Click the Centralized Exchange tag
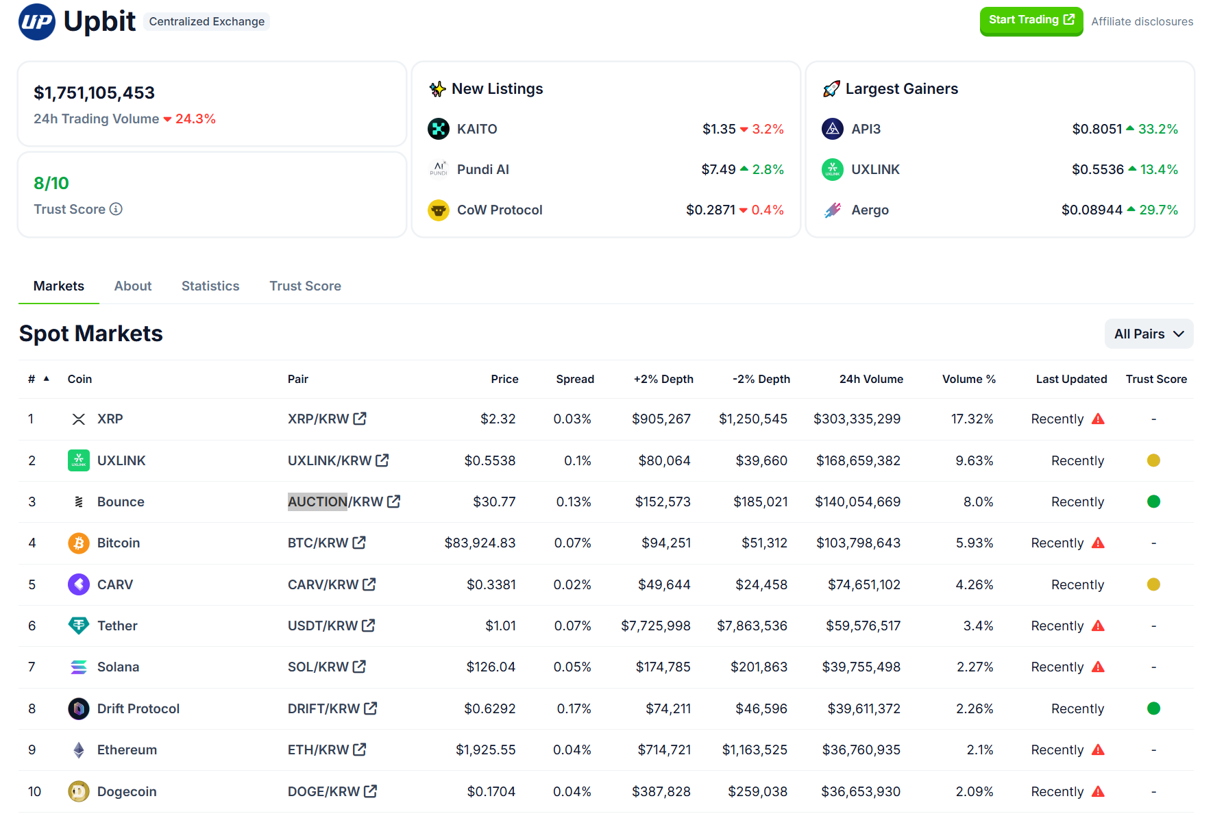 point(206,21)
